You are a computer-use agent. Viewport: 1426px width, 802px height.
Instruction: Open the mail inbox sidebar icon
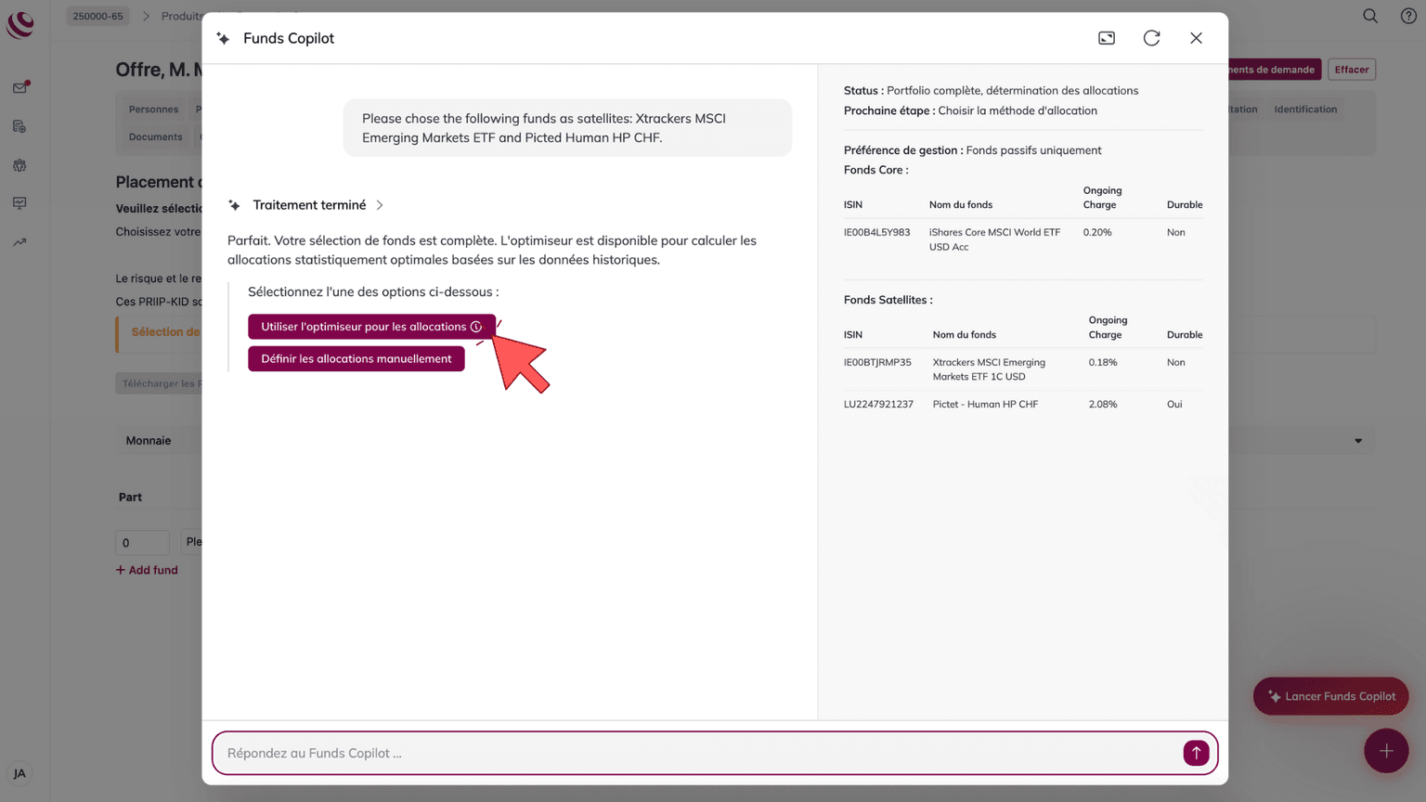click(19, 87)
